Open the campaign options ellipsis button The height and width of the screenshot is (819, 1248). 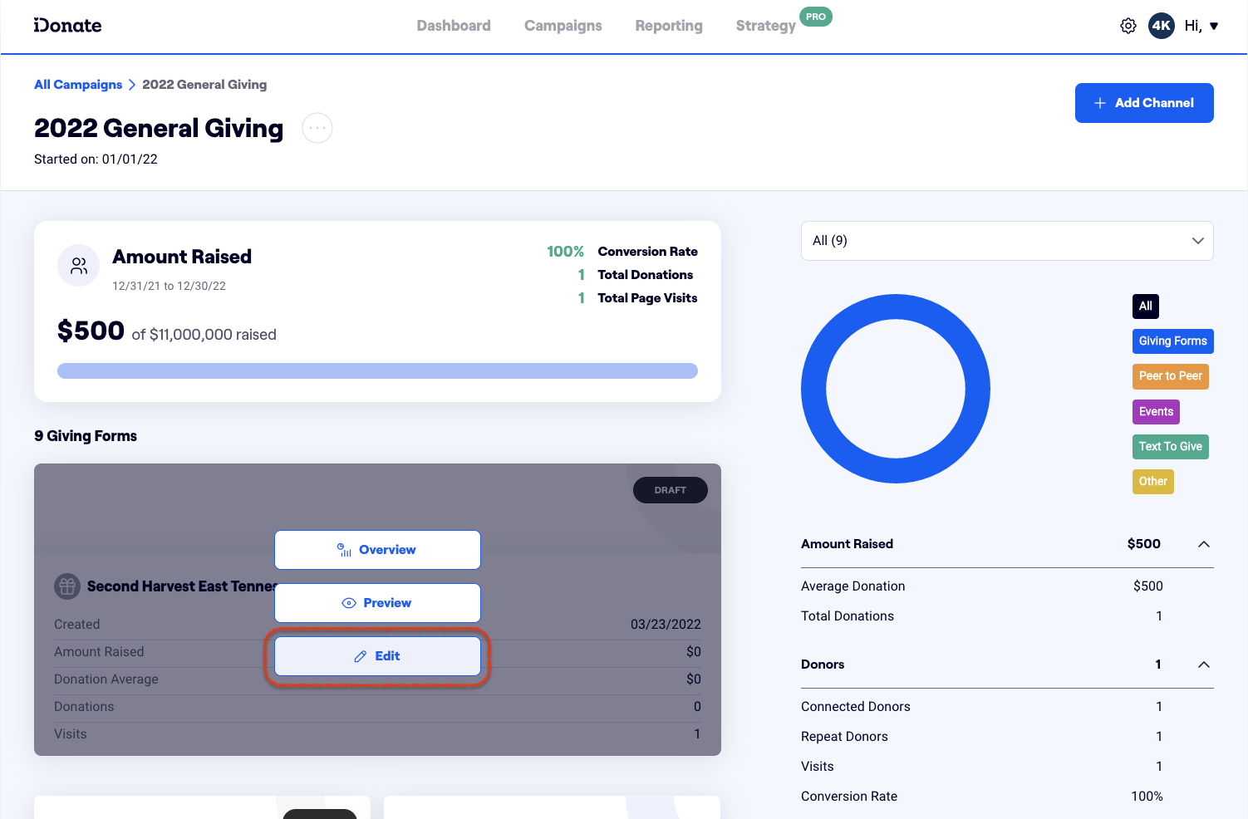(317, 128)
